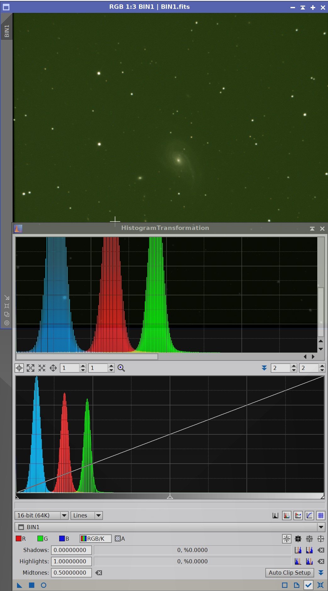Click the output histogram vertical scrollbar
Screen dimensions: 328x591
(x=321, y=312)
